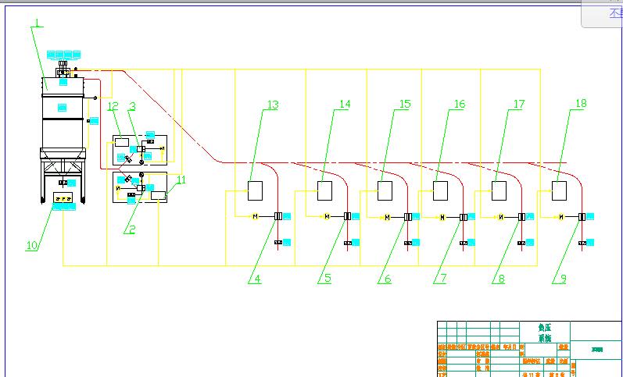Click the green callout number 7
The height and width of the screenshot is (377, 623).
(443, 279)
